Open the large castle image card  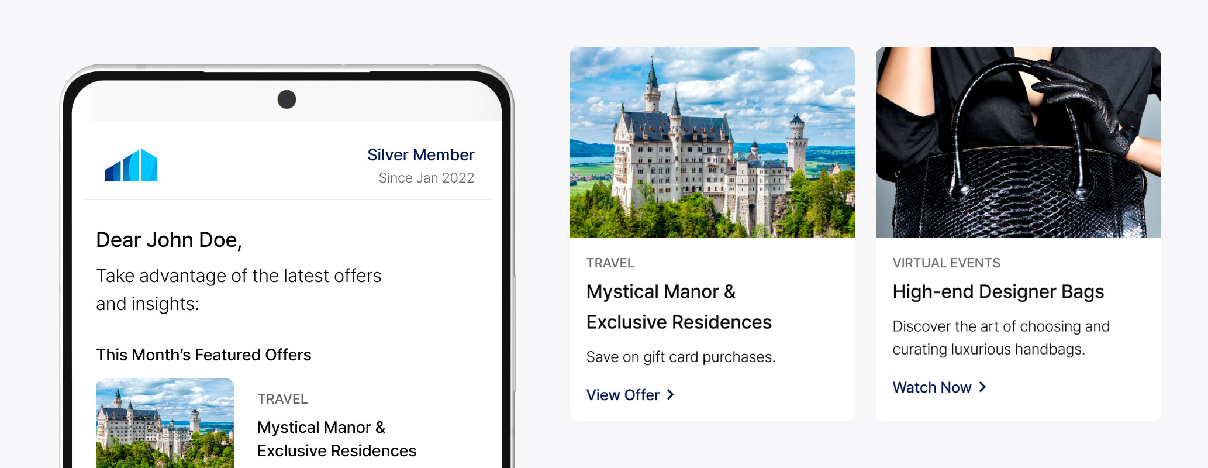712,142
